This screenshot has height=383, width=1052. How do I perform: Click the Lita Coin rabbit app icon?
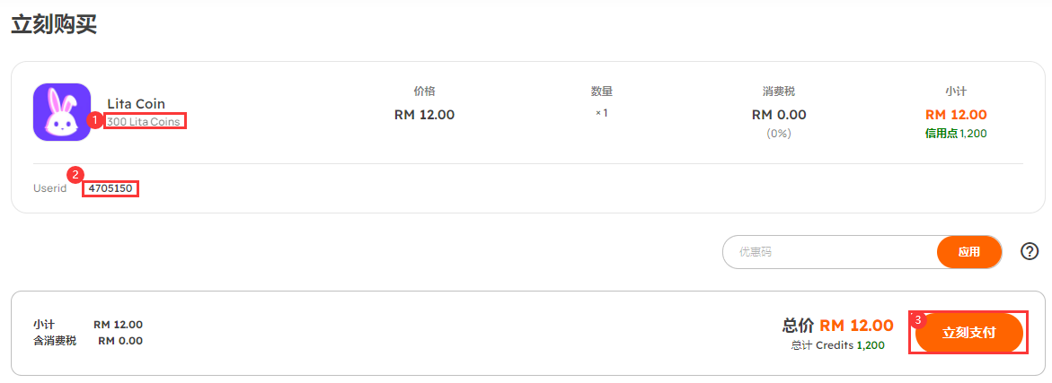62,112
